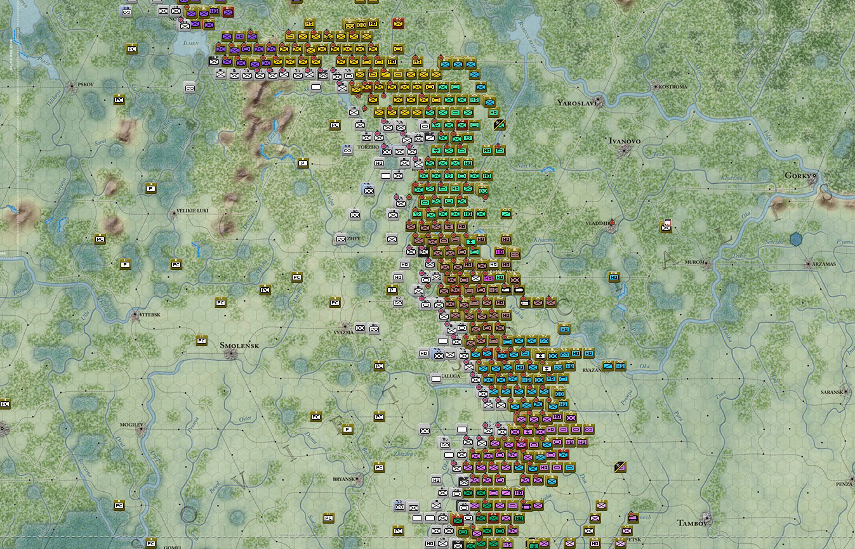Viewport: 855px width, 549px height.
Task: Click the blue HQ counter beside Ryazan
Action: click(620, 366)
